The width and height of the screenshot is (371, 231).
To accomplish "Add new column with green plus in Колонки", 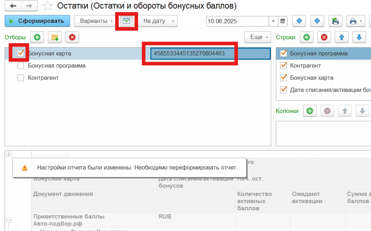I will pyautogui.click(x=310, y=111).
